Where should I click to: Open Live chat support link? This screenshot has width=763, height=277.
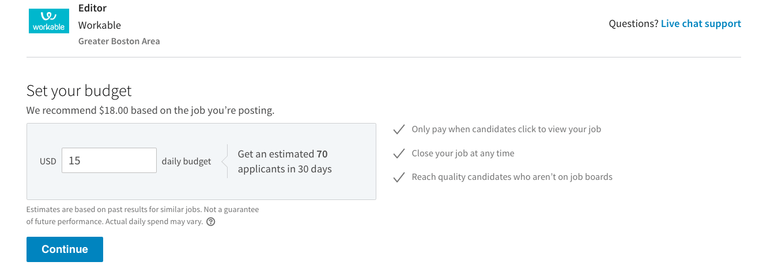701,24
